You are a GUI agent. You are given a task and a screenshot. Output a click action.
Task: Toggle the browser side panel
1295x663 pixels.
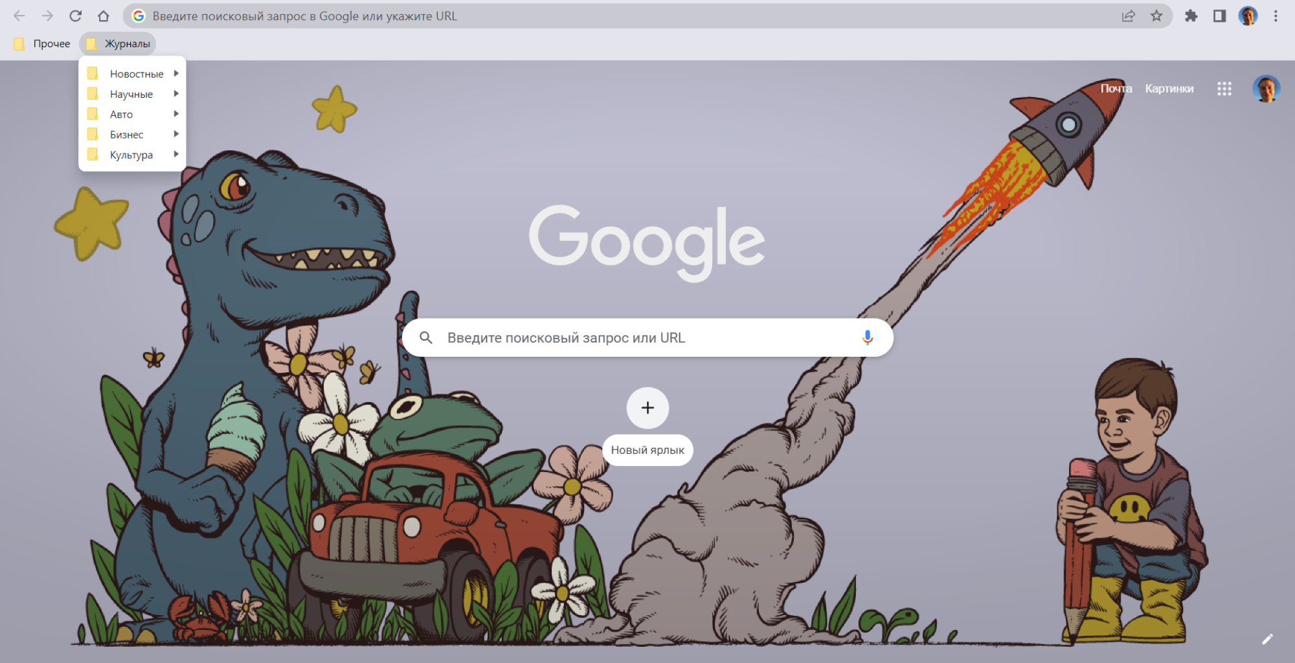[1219, 16]
